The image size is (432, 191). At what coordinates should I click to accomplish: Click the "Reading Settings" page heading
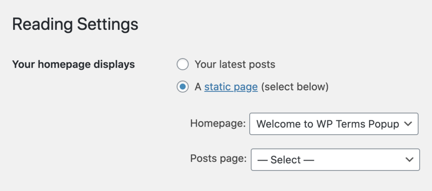[x=75, y=24]
